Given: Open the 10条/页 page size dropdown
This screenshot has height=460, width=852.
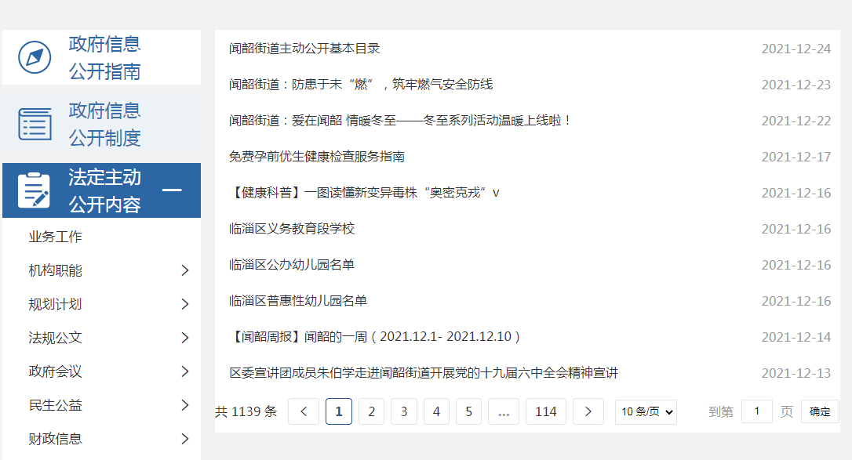Looking at the screenshot, I should coord(646,411).
